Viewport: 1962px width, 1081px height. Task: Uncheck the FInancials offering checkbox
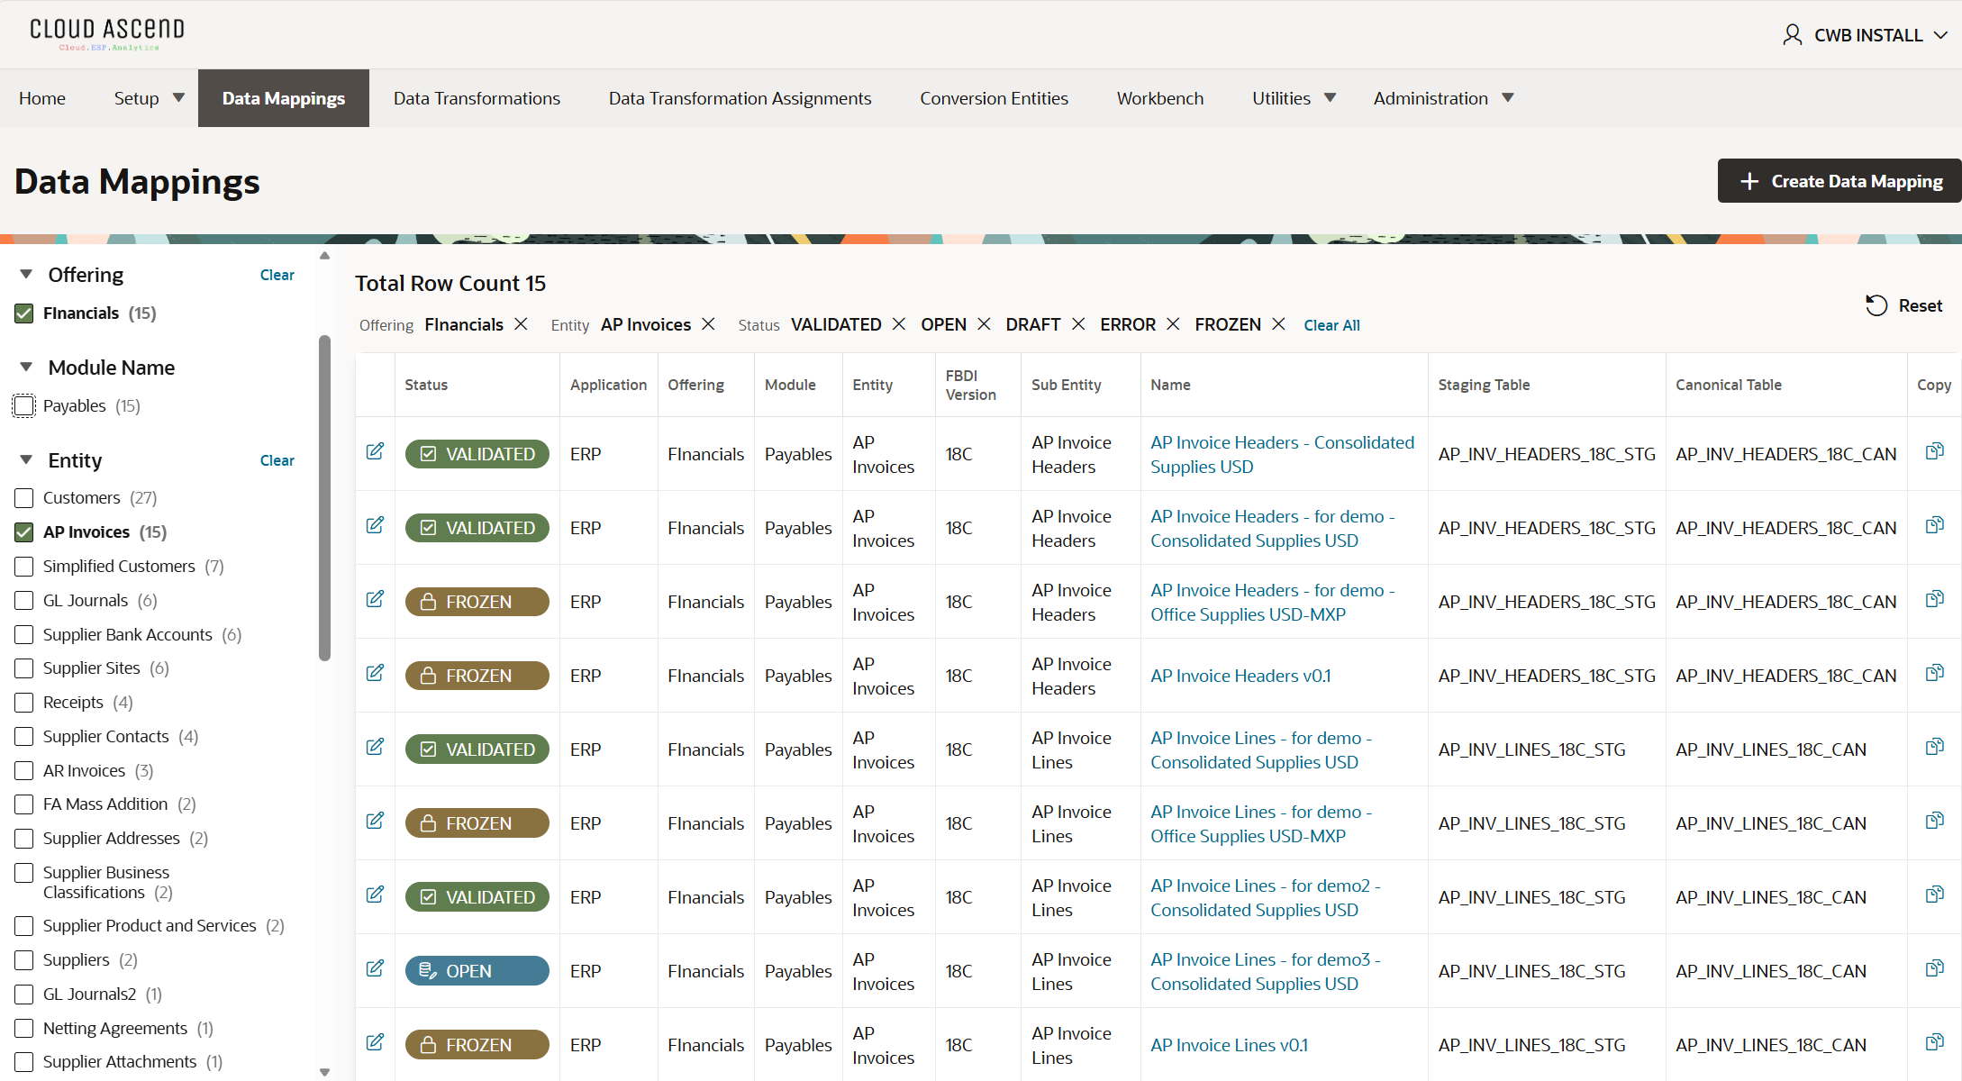[x=24, y=313]
